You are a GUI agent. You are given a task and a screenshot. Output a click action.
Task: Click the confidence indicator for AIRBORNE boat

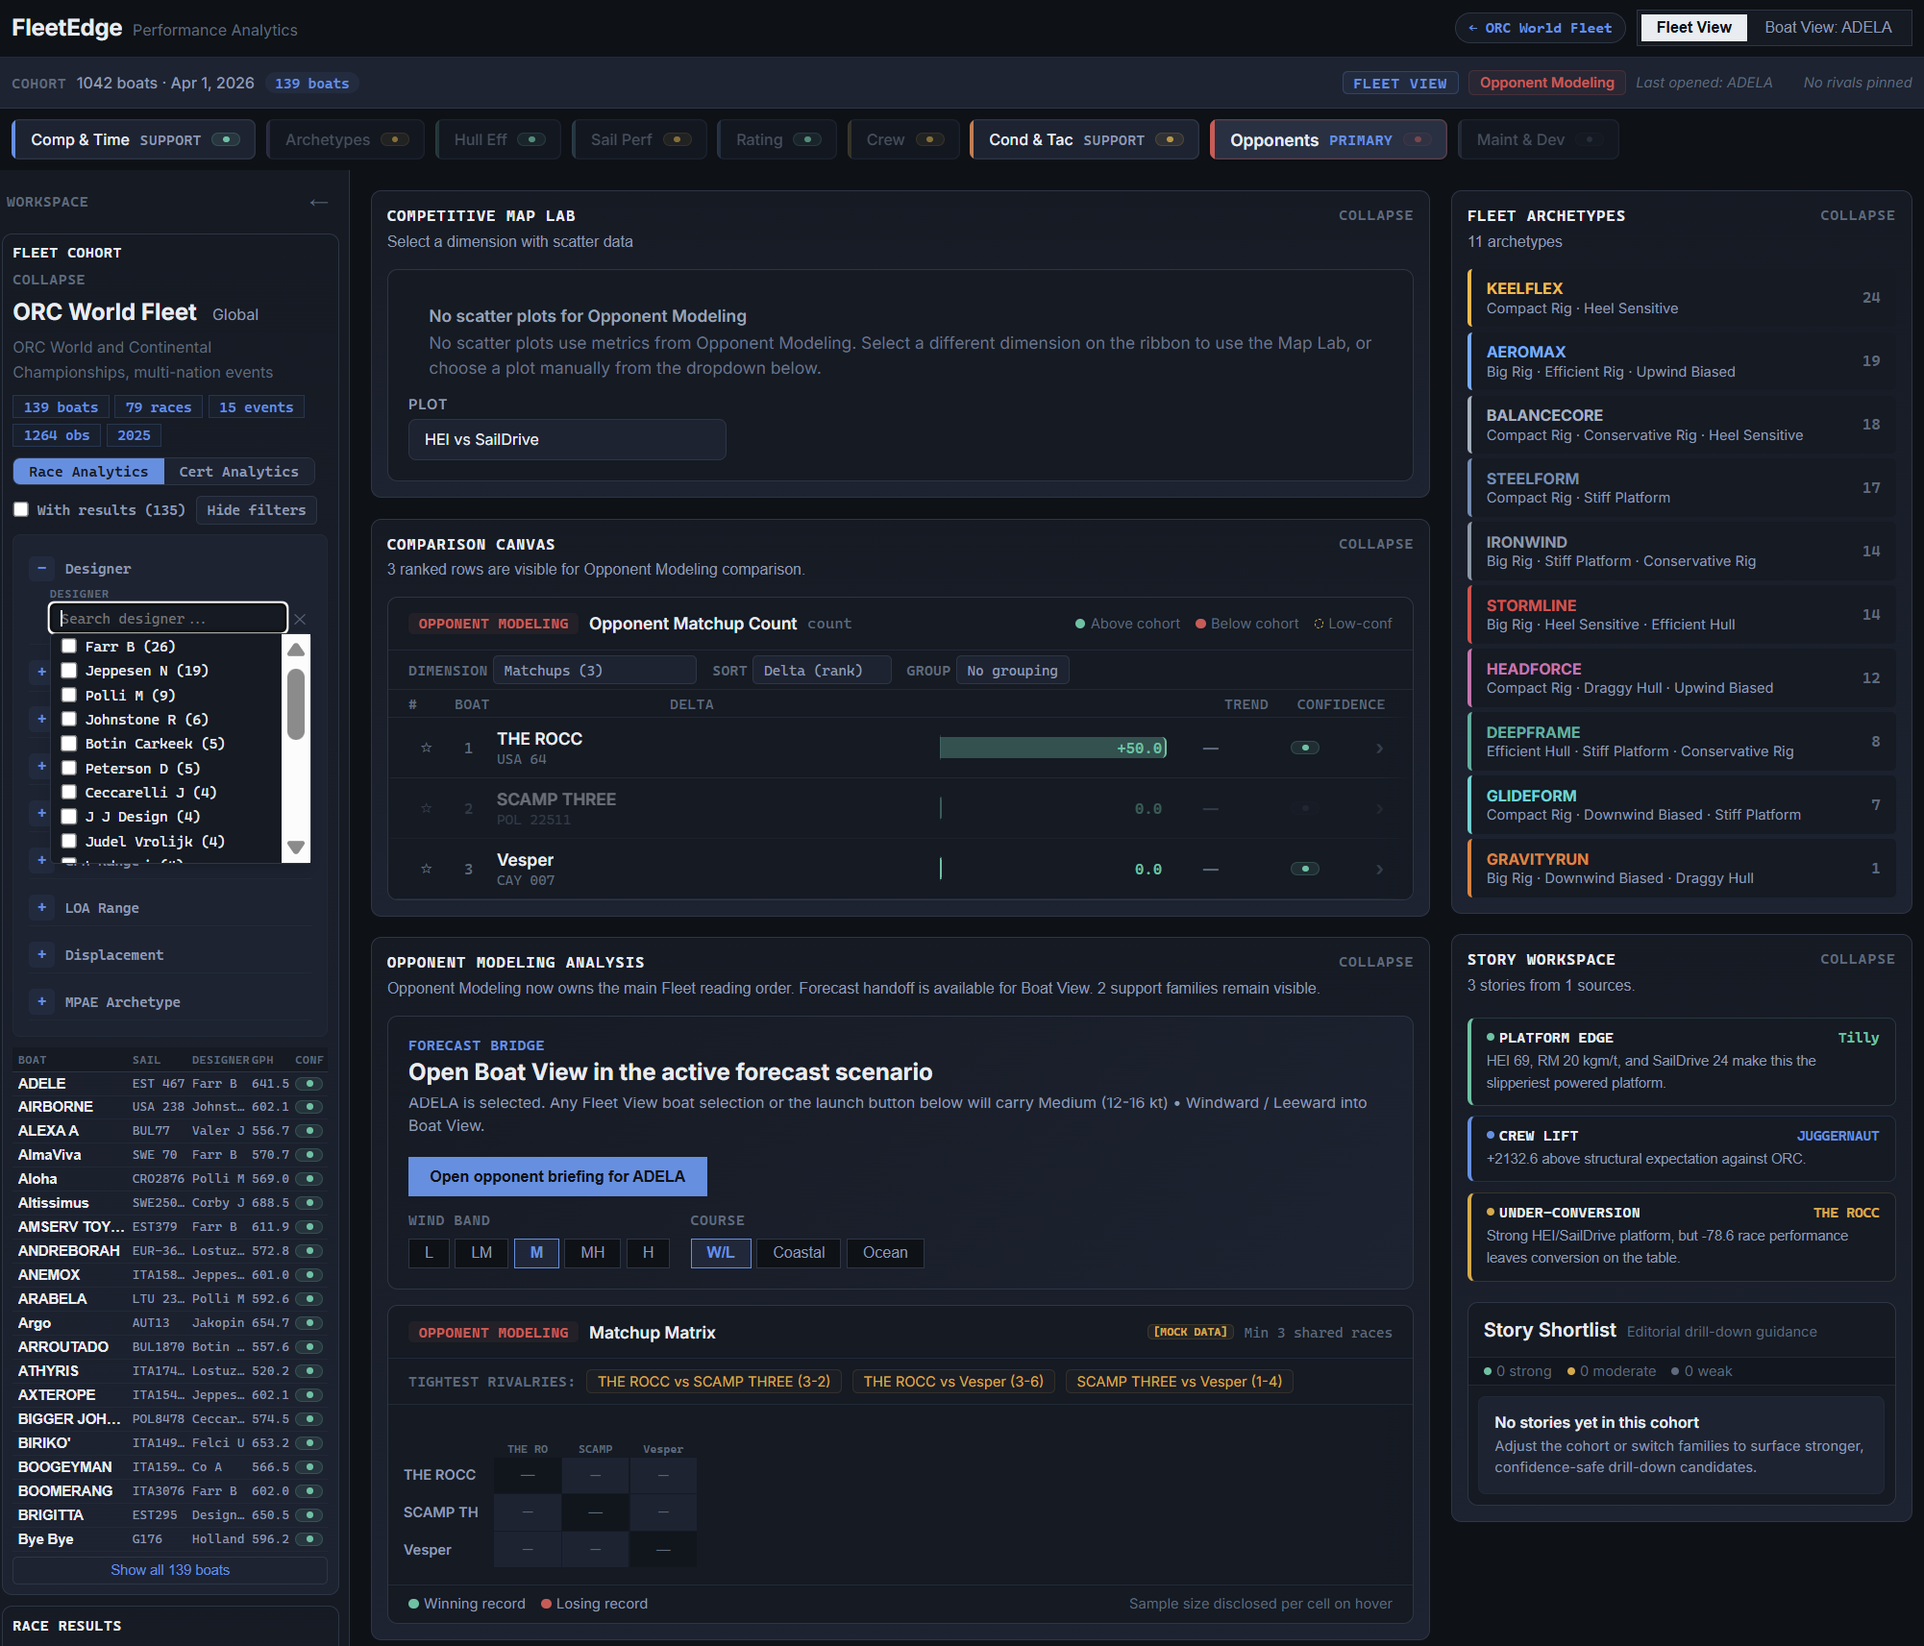tap(309, 1107)
